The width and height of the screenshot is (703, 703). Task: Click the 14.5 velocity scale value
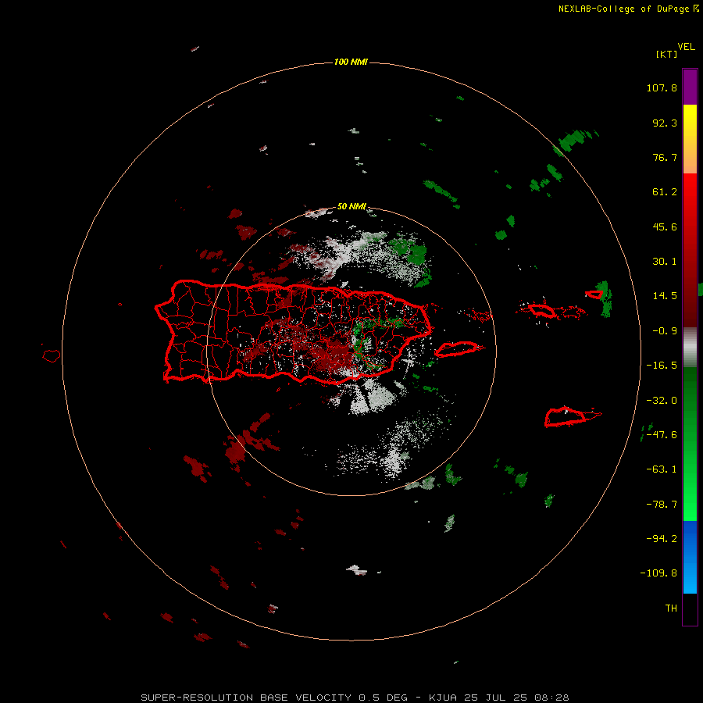click(665, 296)
